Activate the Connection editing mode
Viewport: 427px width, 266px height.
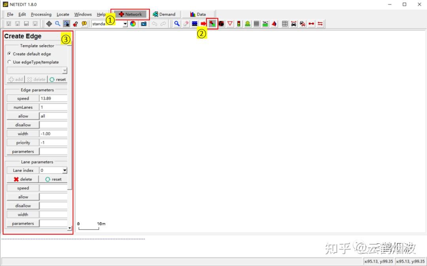(221, 23)
